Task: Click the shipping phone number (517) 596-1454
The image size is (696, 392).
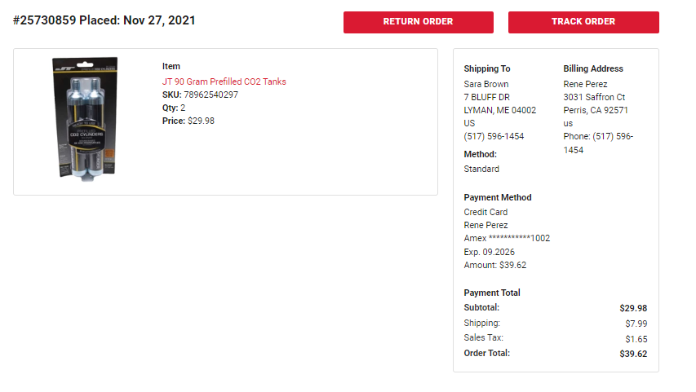Action: click(x=494, y=137)
